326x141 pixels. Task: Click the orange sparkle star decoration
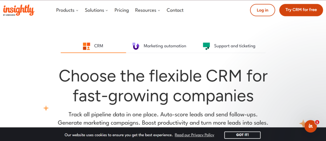[46, 108]
